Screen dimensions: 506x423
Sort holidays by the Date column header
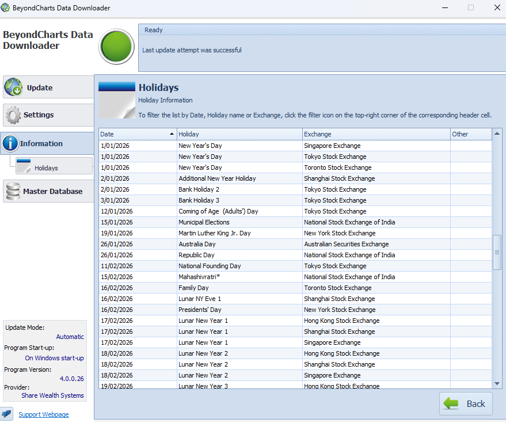132,134
